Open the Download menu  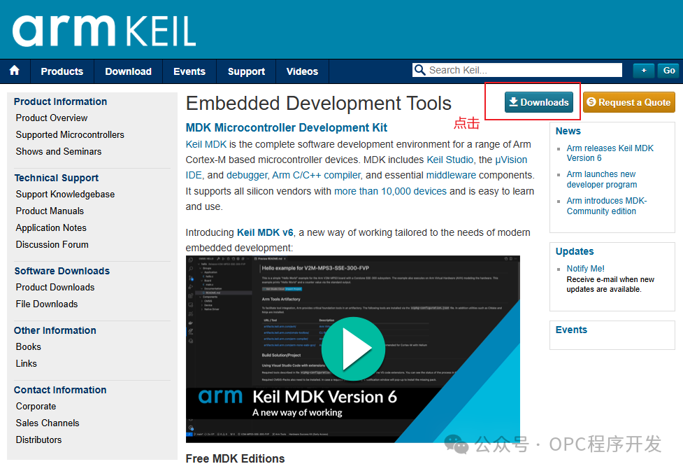128,71
